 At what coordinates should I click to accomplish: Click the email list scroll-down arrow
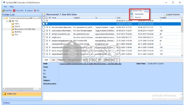(x=182, y=55)
